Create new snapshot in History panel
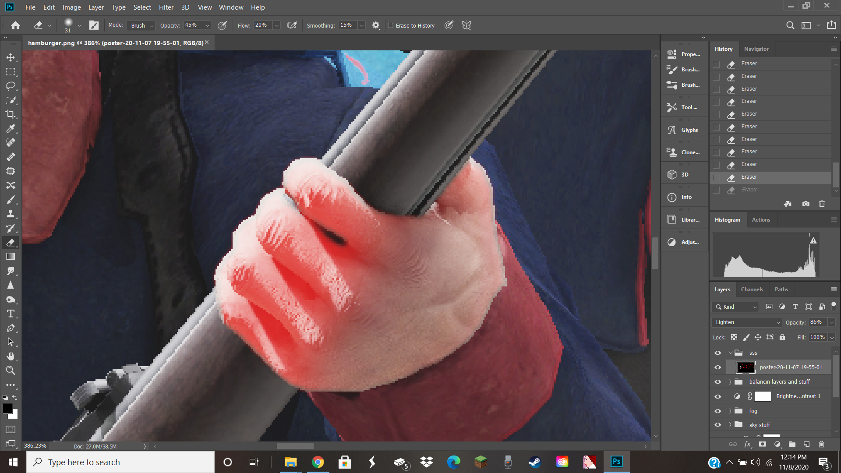This screenshot has height=473, width=841. click(806, 204)
